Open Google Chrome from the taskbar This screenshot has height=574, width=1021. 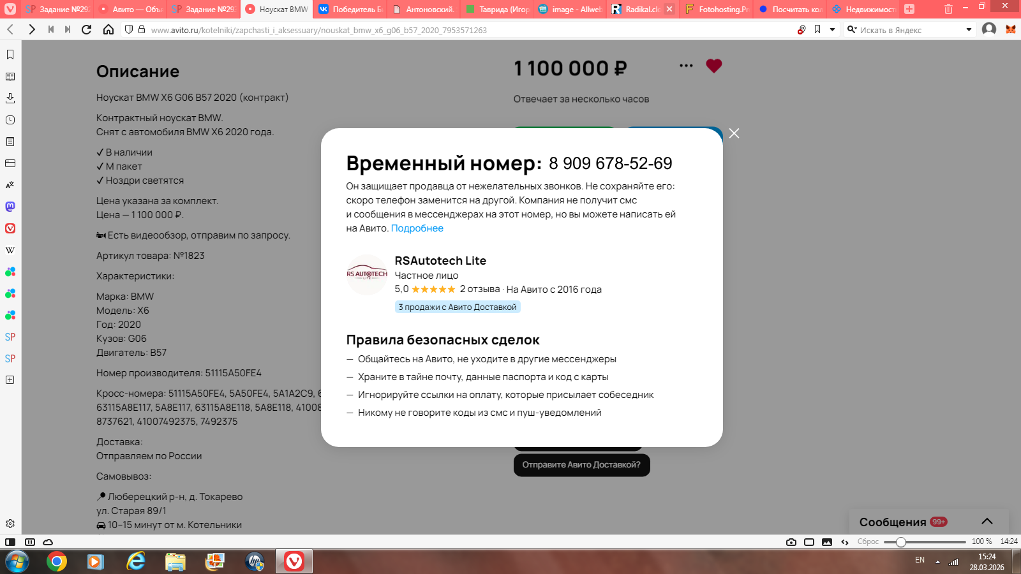point(57,561)
